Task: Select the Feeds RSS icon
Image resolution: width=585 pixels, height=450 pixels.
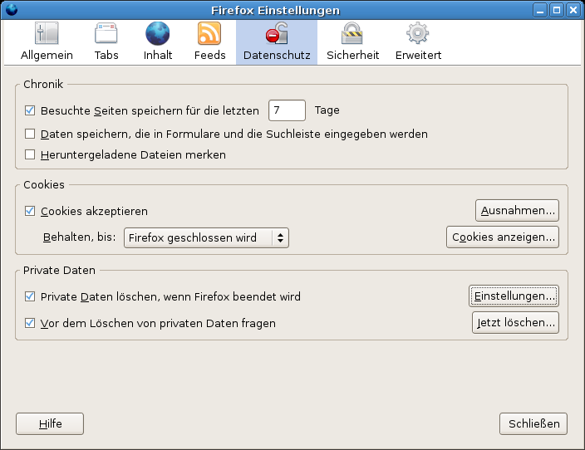Action: [x=209, y=33]
